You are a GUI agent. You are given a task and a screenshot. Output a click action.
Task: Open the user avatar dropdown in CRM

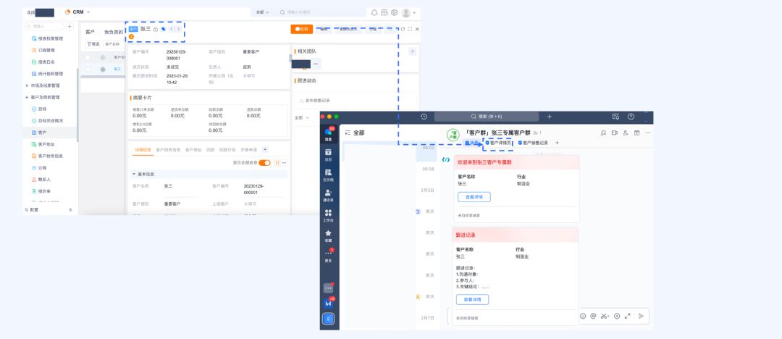click(408, 12)
